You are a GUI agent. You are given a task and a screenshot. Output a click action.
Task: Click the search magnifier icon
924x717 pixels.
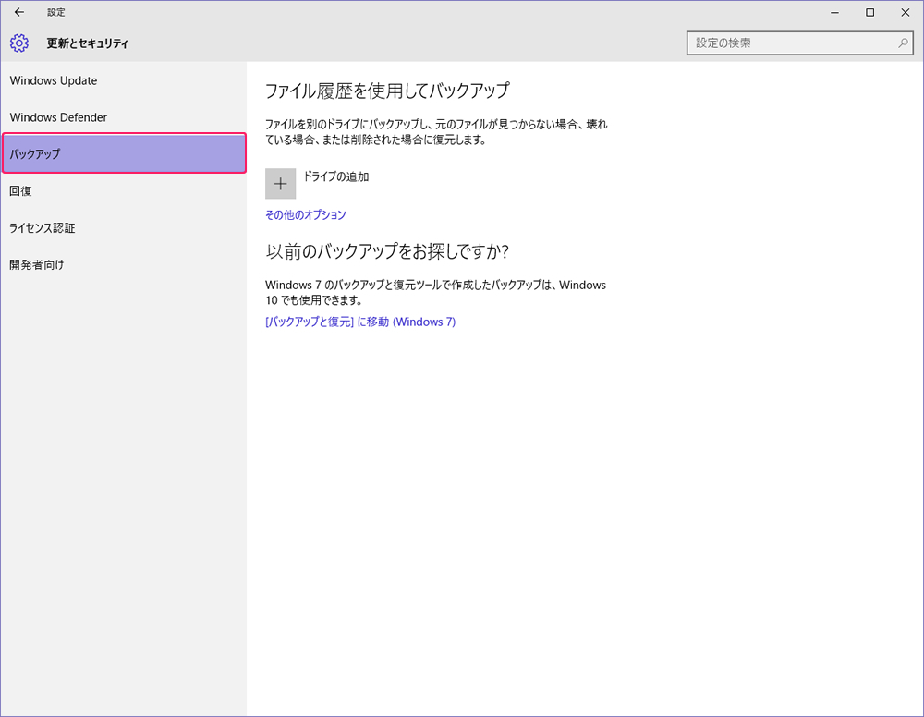click(903, 43)
